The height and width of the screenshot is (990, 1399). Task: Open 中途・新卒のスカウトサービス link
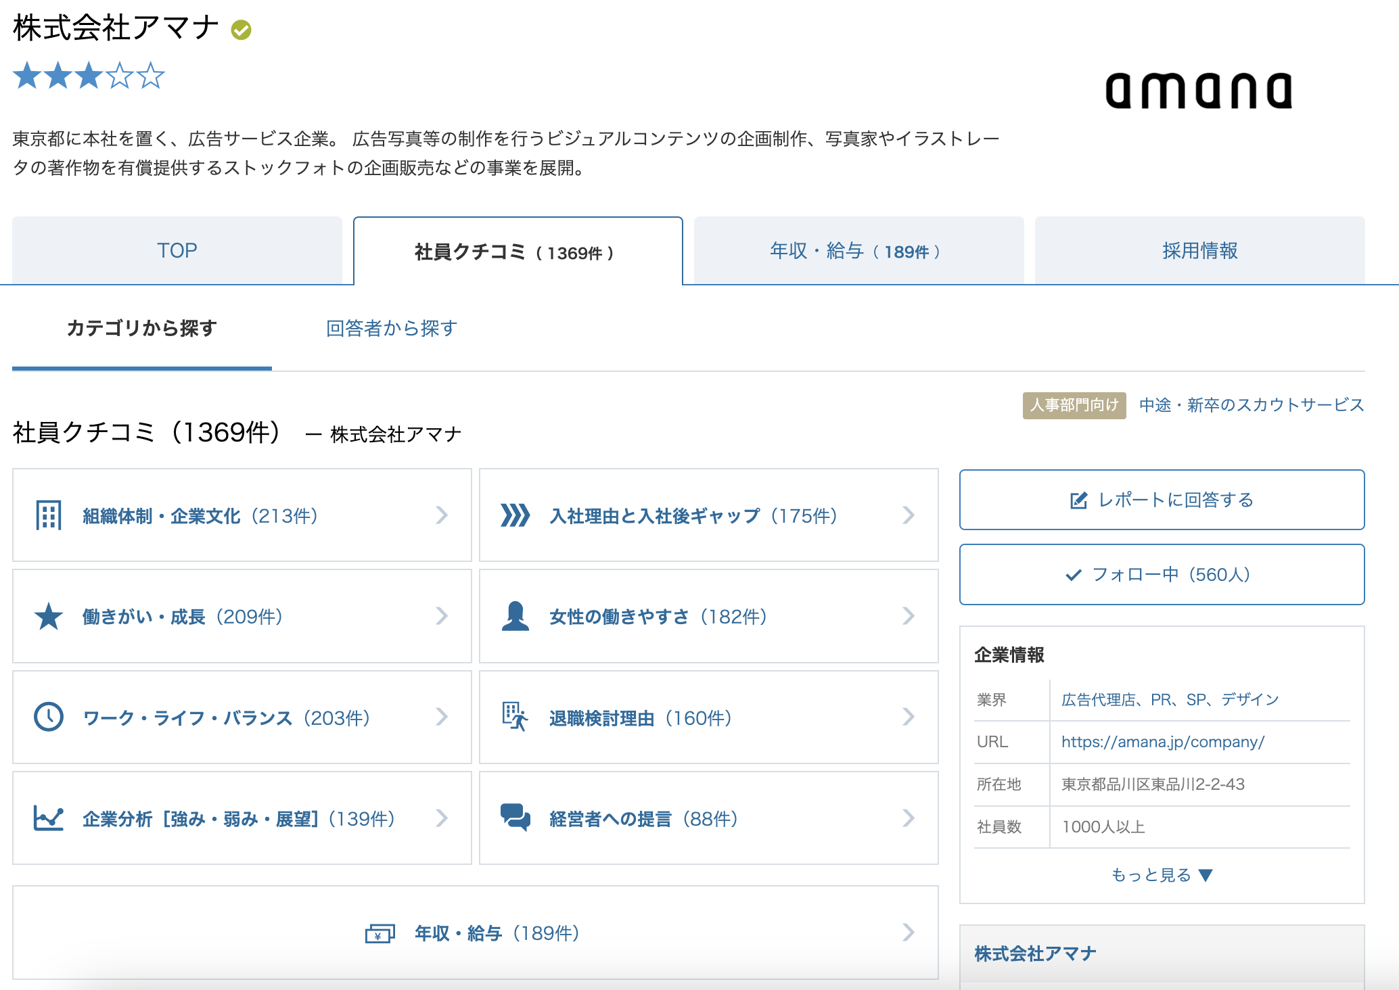pos(1252,405)
